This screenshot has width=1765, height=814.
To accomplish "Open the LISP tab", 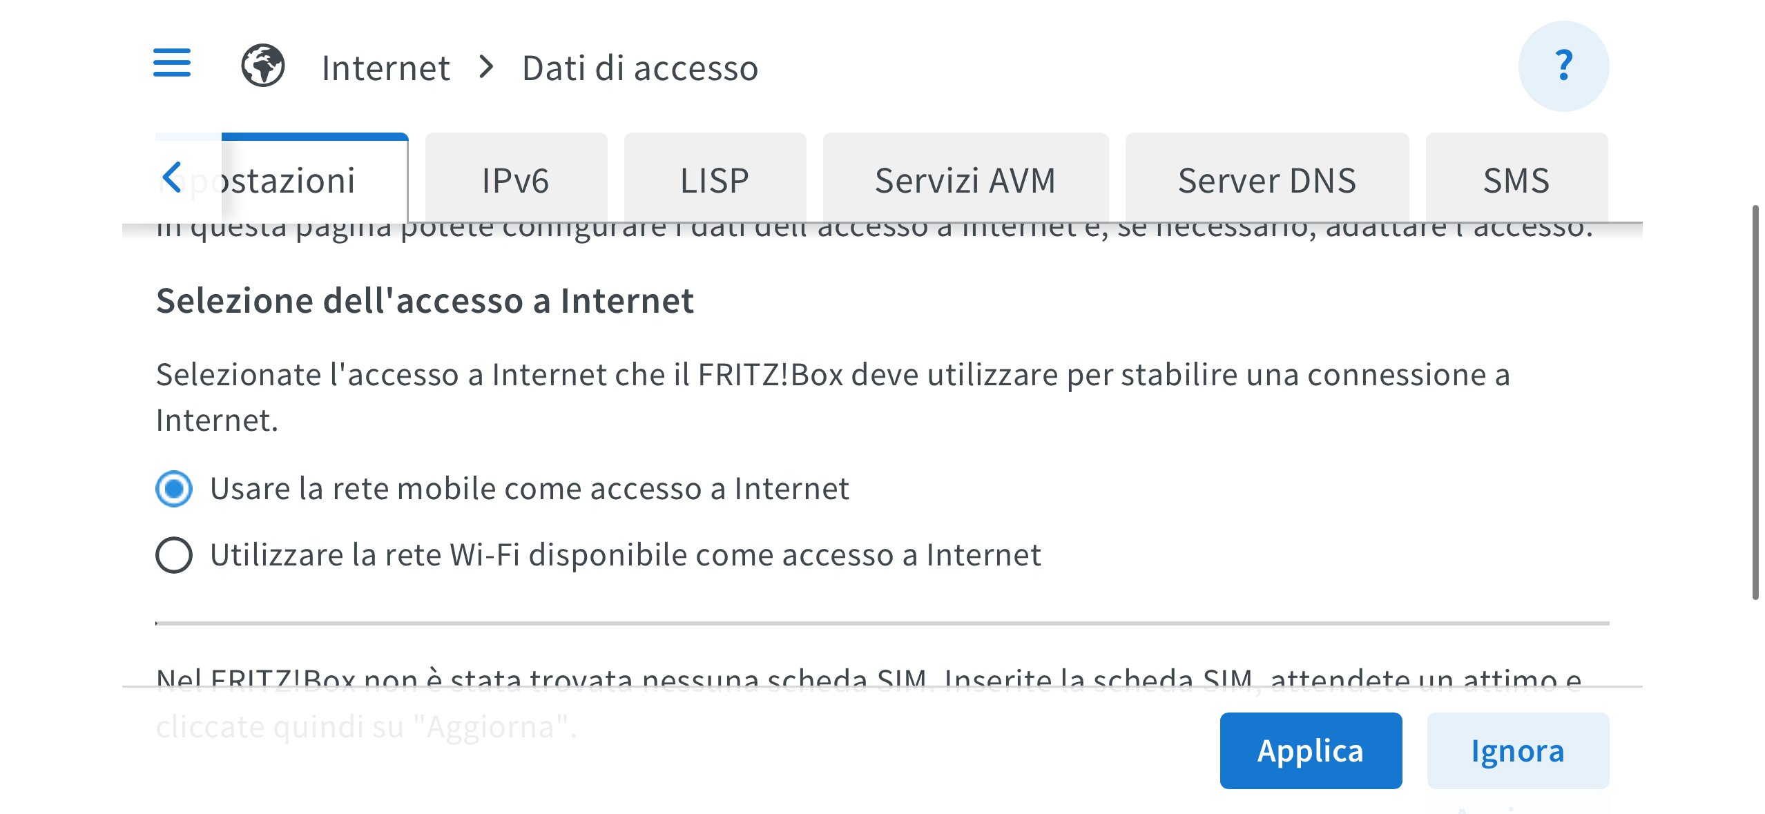I will (x=714, y=180).
